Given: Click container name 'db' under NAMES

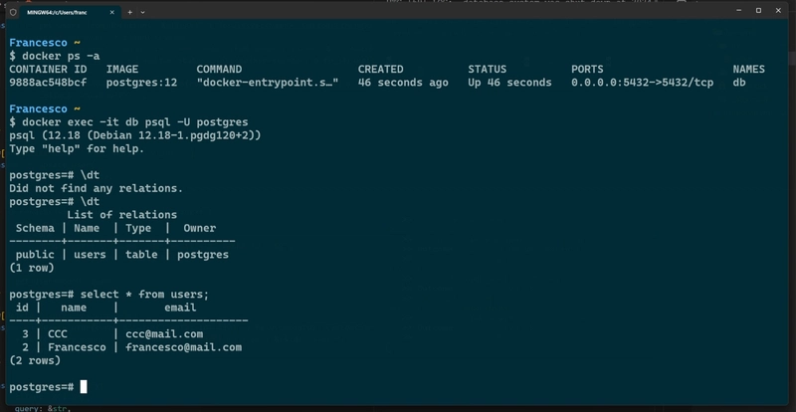Looking at the screenshot, I should [x=739, y=83].
